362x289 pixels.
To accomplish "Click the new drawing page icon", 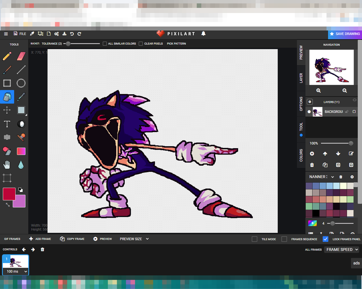I will coord(49,34).
